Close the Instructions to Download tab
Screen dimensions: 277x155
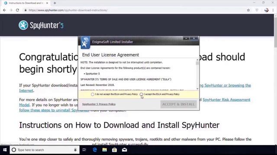47,3
